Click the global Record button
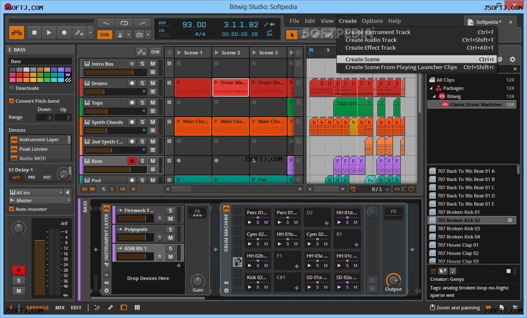The image size is (527, 318). 64,32
